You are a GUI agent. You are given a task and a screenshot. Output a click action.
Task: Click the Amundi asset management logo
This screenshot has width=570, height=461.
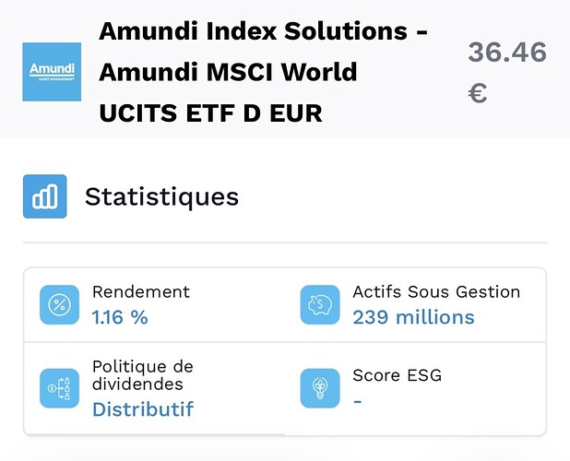[51, 71]
